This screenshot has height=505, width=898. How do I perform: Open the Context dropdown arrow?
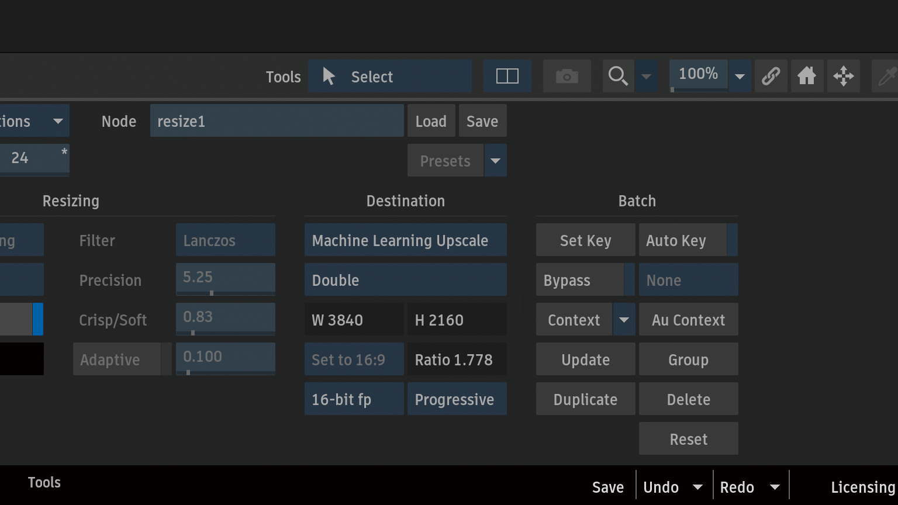pos(624,320)
